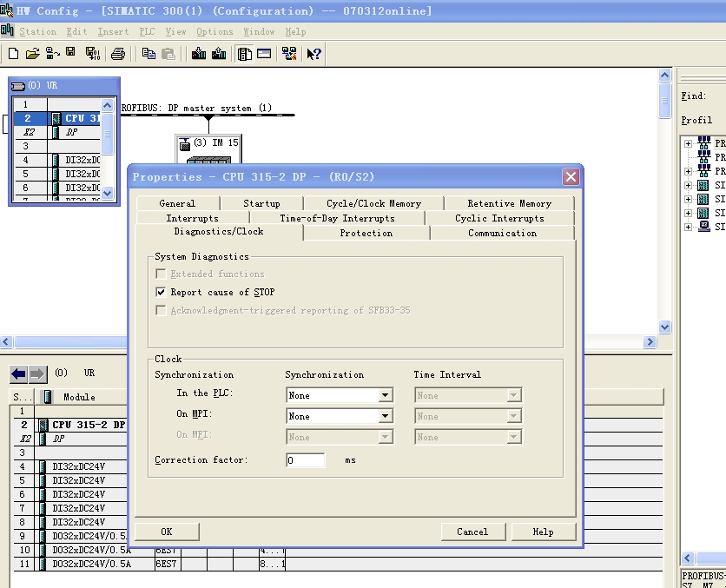The width and height of the screenshot is (726, 588).
Task: Click the Print toolbar icon
Action: 118,54
